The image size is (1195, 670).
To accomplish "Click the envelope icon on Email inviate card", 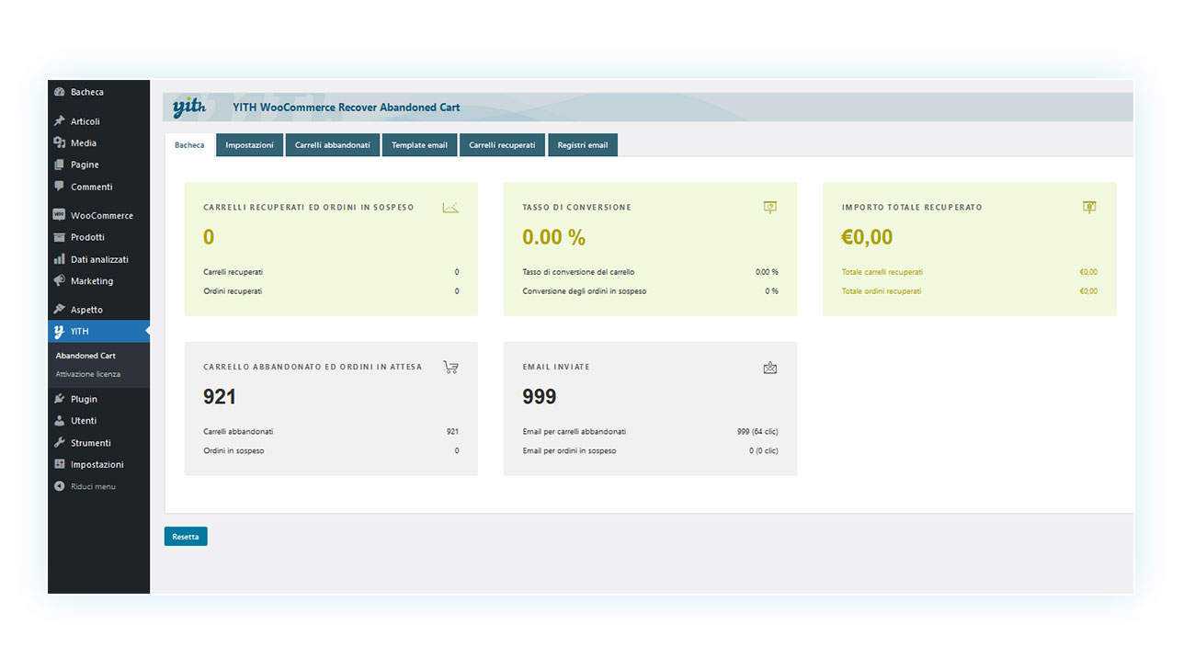I will pyautogui.click(x=770, y=368).
